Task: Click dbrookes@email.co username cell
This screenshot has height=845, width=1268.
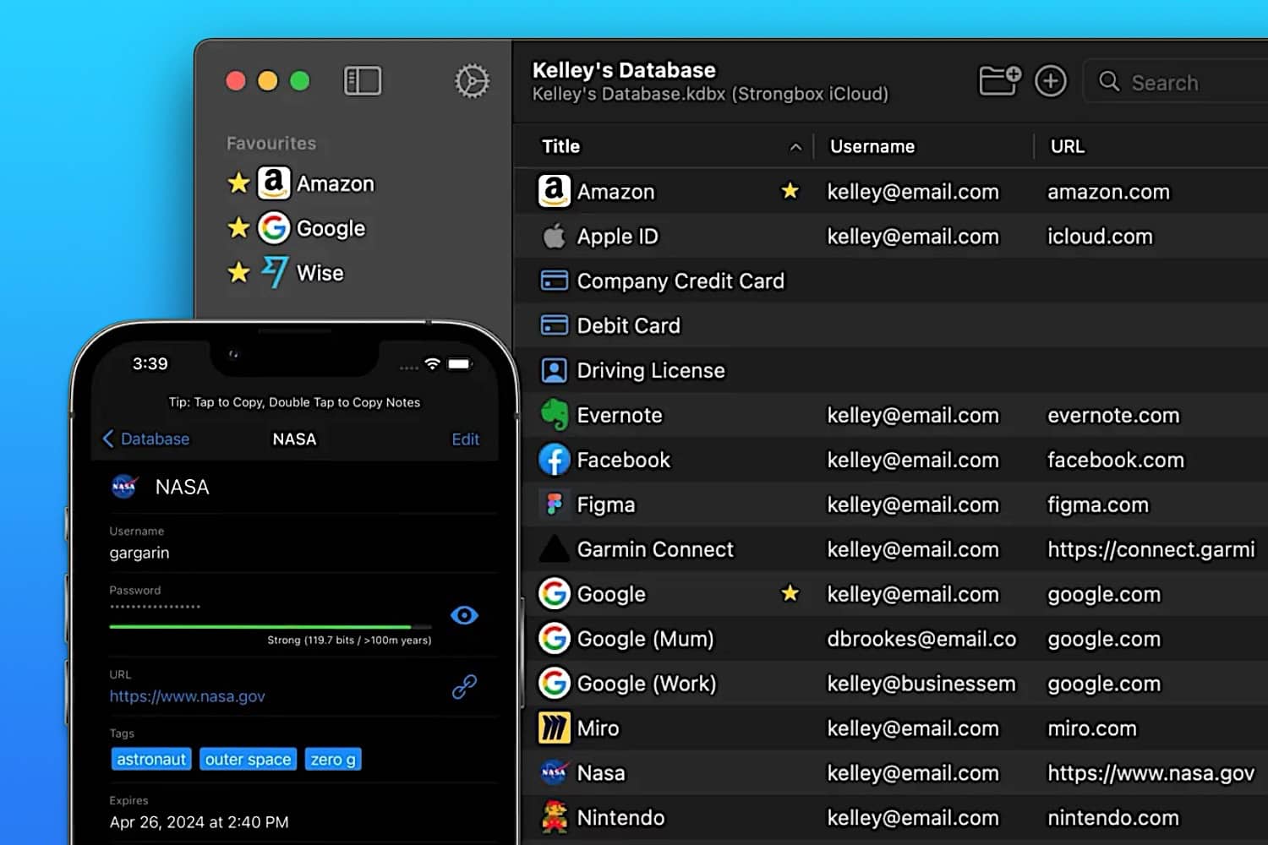Action: pyautogui.click(x=921, y=639)
